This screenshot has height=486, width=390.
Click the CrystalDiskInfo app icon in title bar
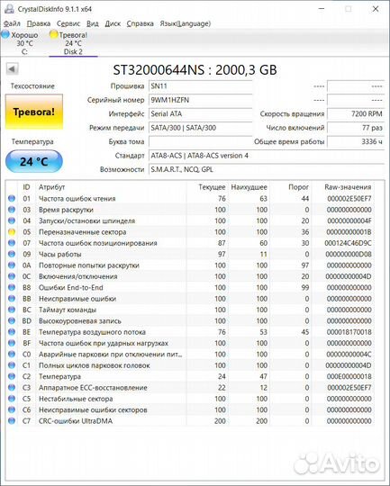point(9,9)
